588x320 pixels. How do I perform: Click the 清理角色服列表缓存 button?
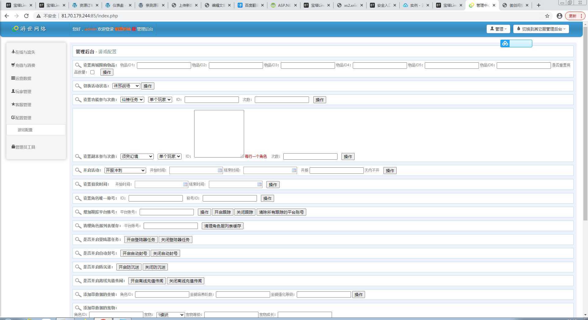[x=222, y=226]
